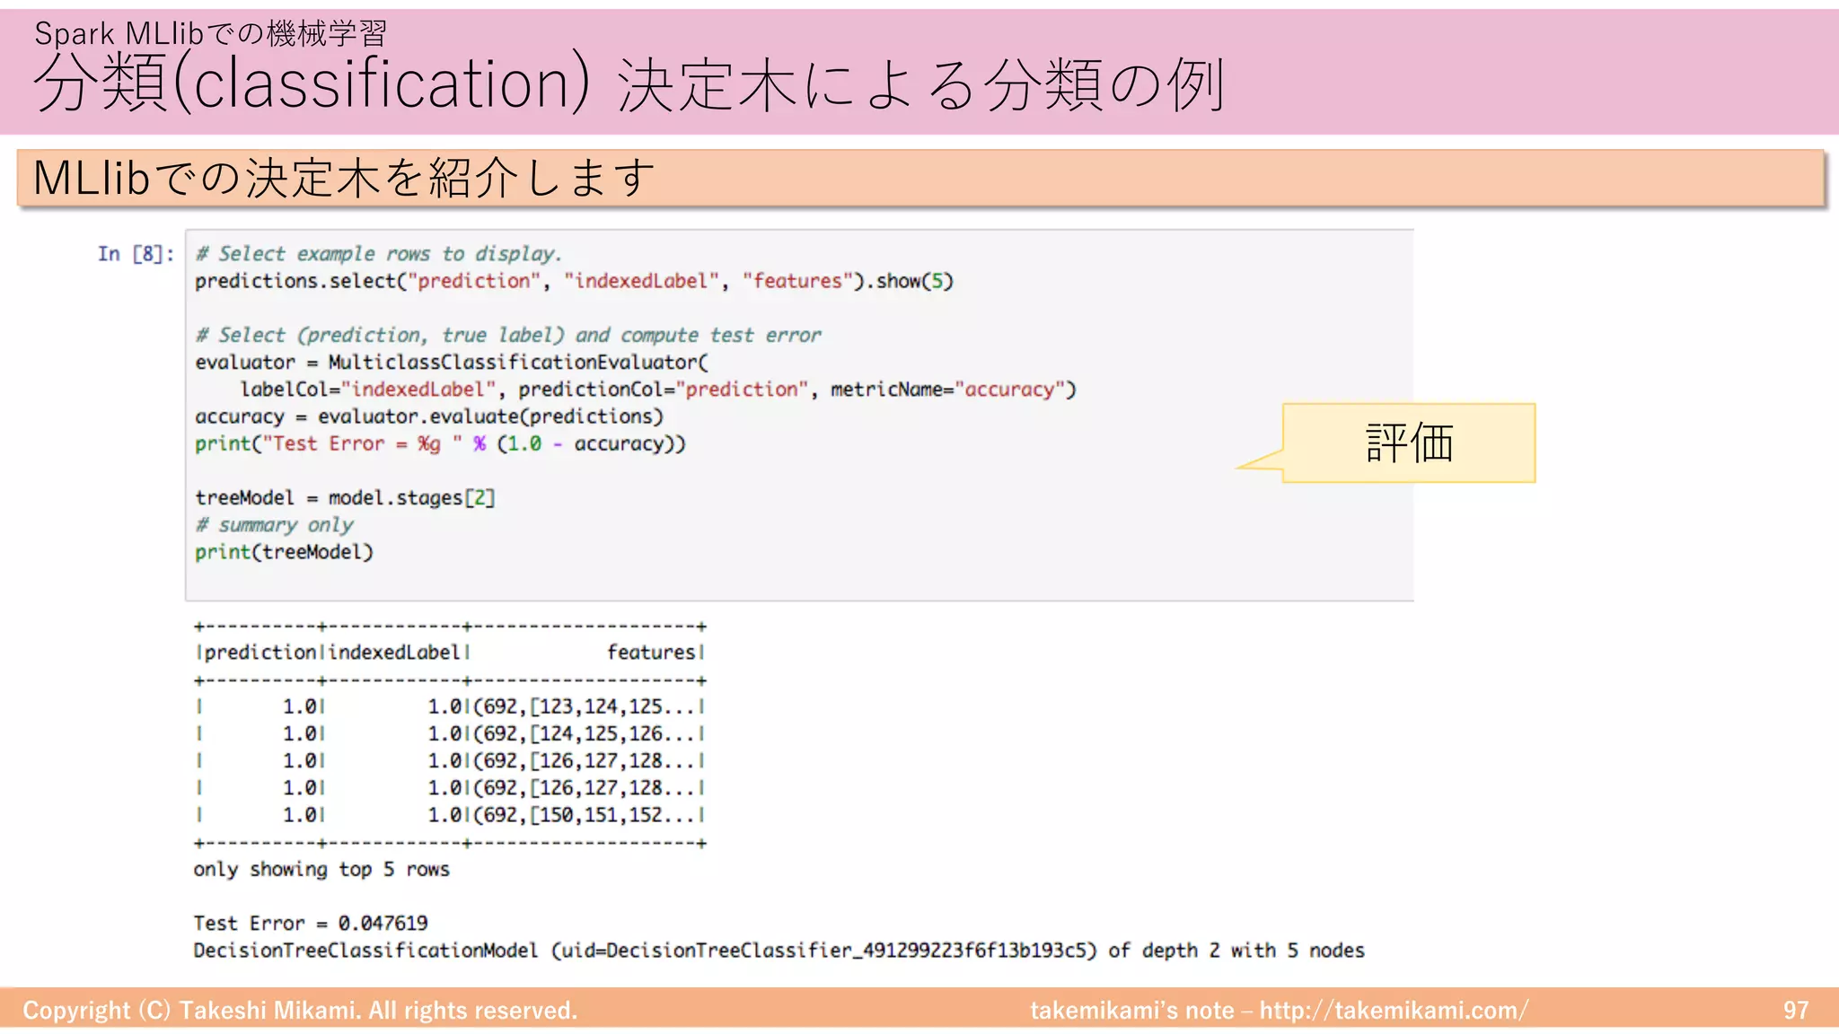Screen dimensions: 1839x1034
Task: Click the 'prediction' column header in output
Action: (260, 653)
